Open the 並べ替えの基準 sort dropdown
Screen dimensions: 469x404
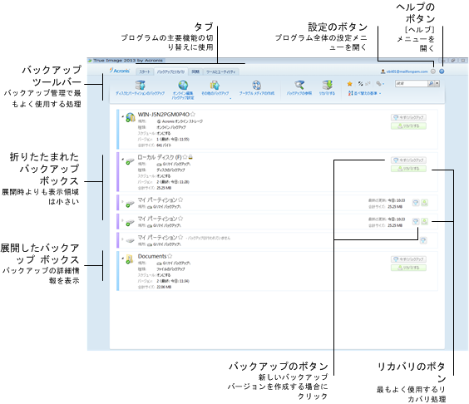[x=364, y=93]
